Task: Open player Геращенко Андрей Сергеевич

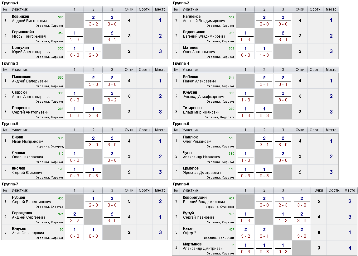Action: pos(28,215)
